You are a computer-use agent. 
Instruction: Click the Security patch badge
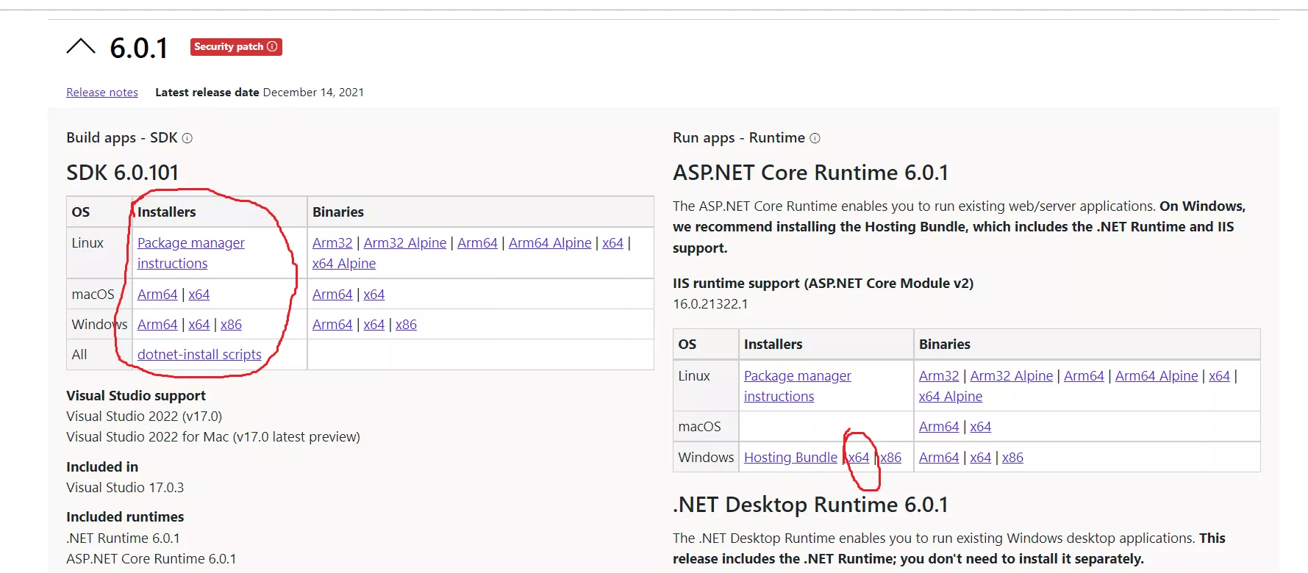coord(236,46)
